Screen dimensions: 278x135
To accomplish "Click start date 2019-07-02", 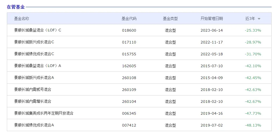I will pyautogui.click(x=212, y=125).
